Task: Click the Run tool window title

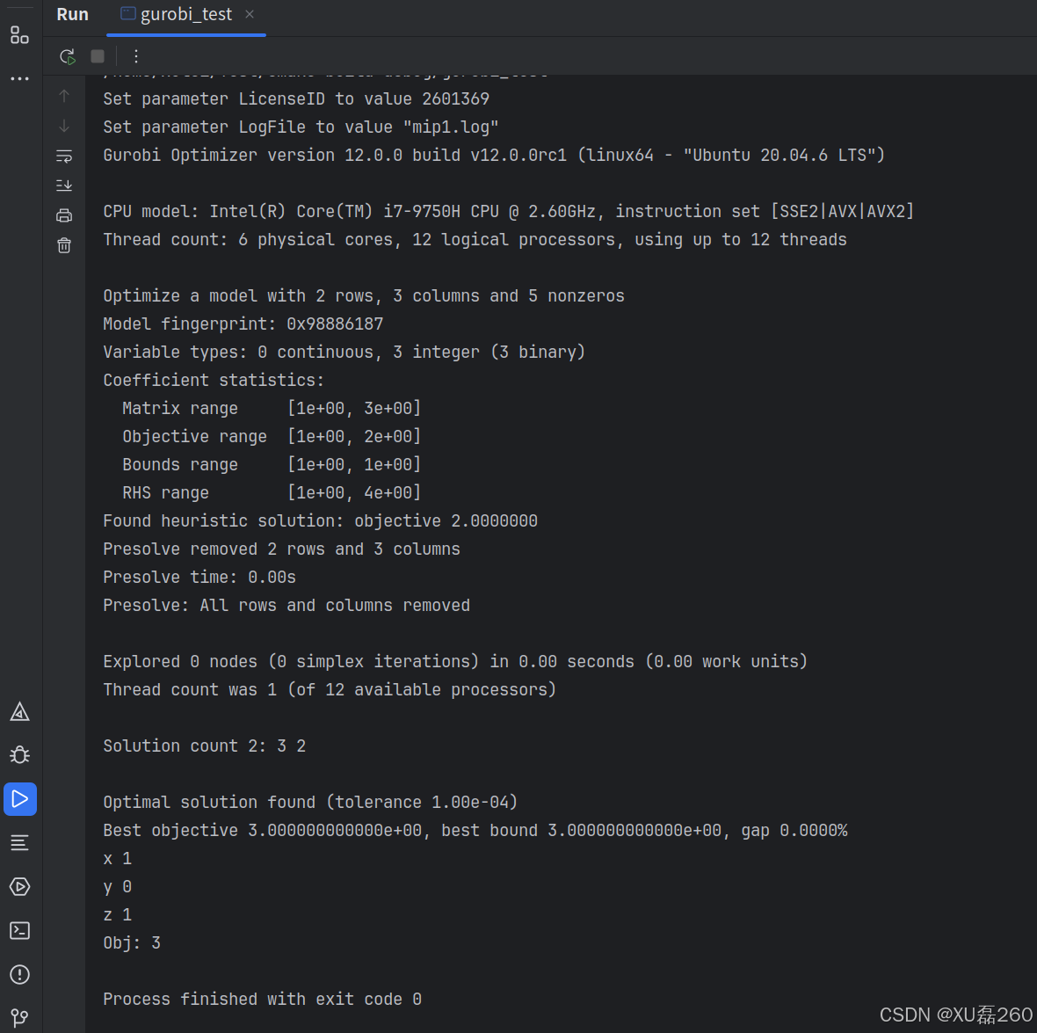Action: point(72,14)
